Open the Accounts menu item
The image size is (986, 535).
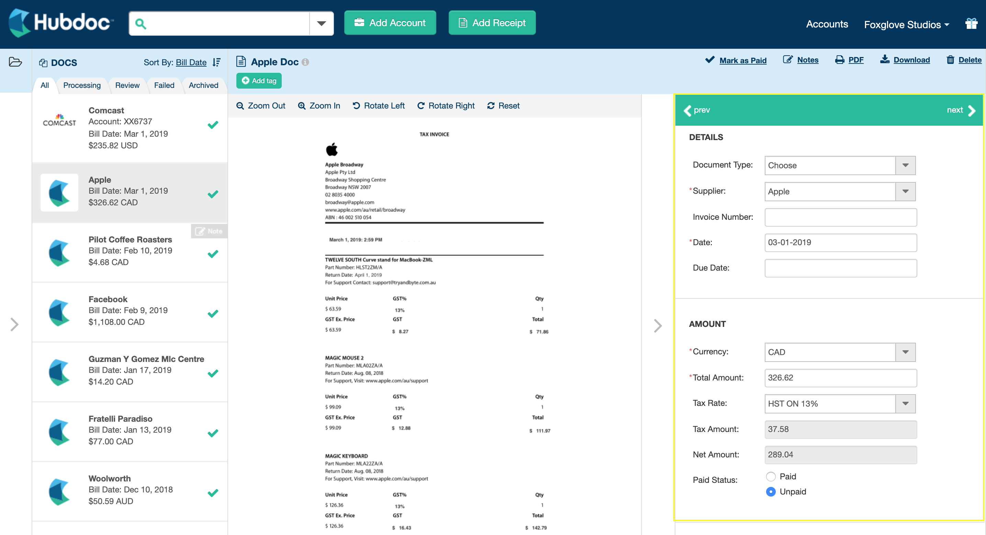(827, 24)
